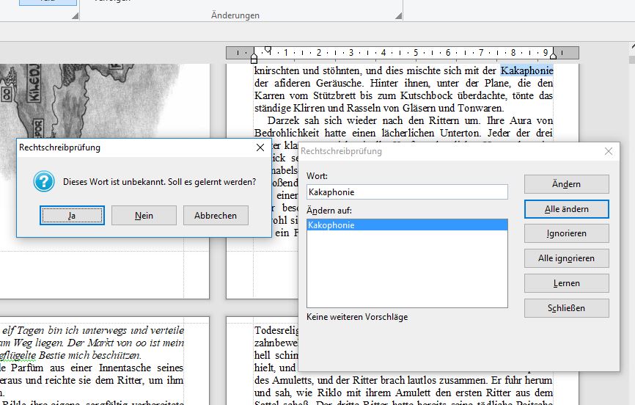Click the highlighted word Kakaphonie in the document

(527, 70)
